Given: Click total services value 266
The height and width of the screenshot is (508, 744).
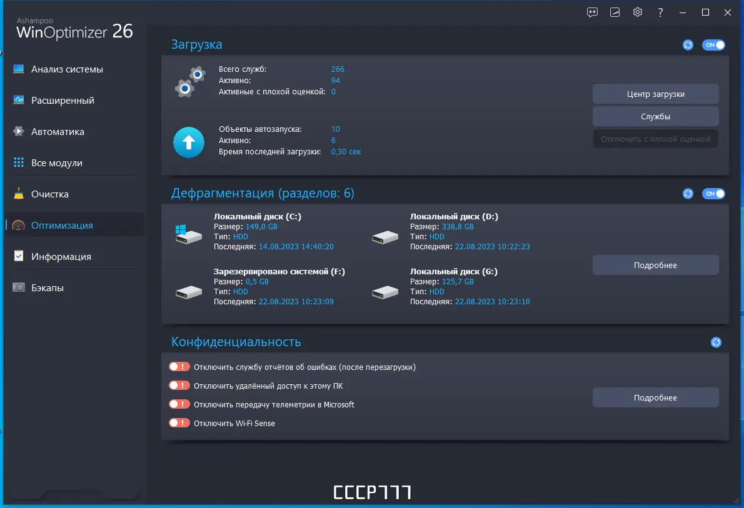Looking at the screenshot, I should [x=338, y=69].
